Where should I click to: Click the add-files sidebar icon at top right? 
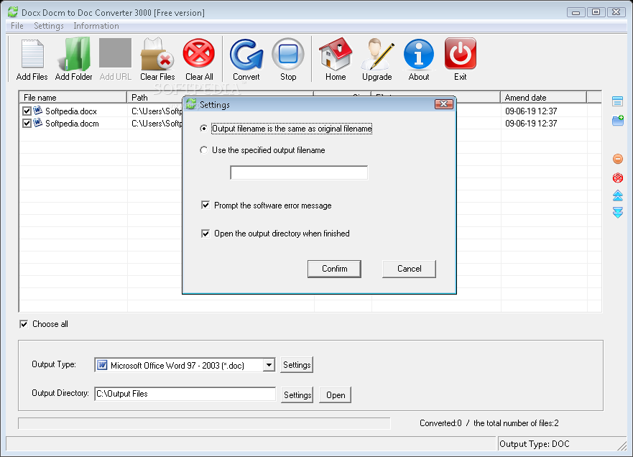617,101
